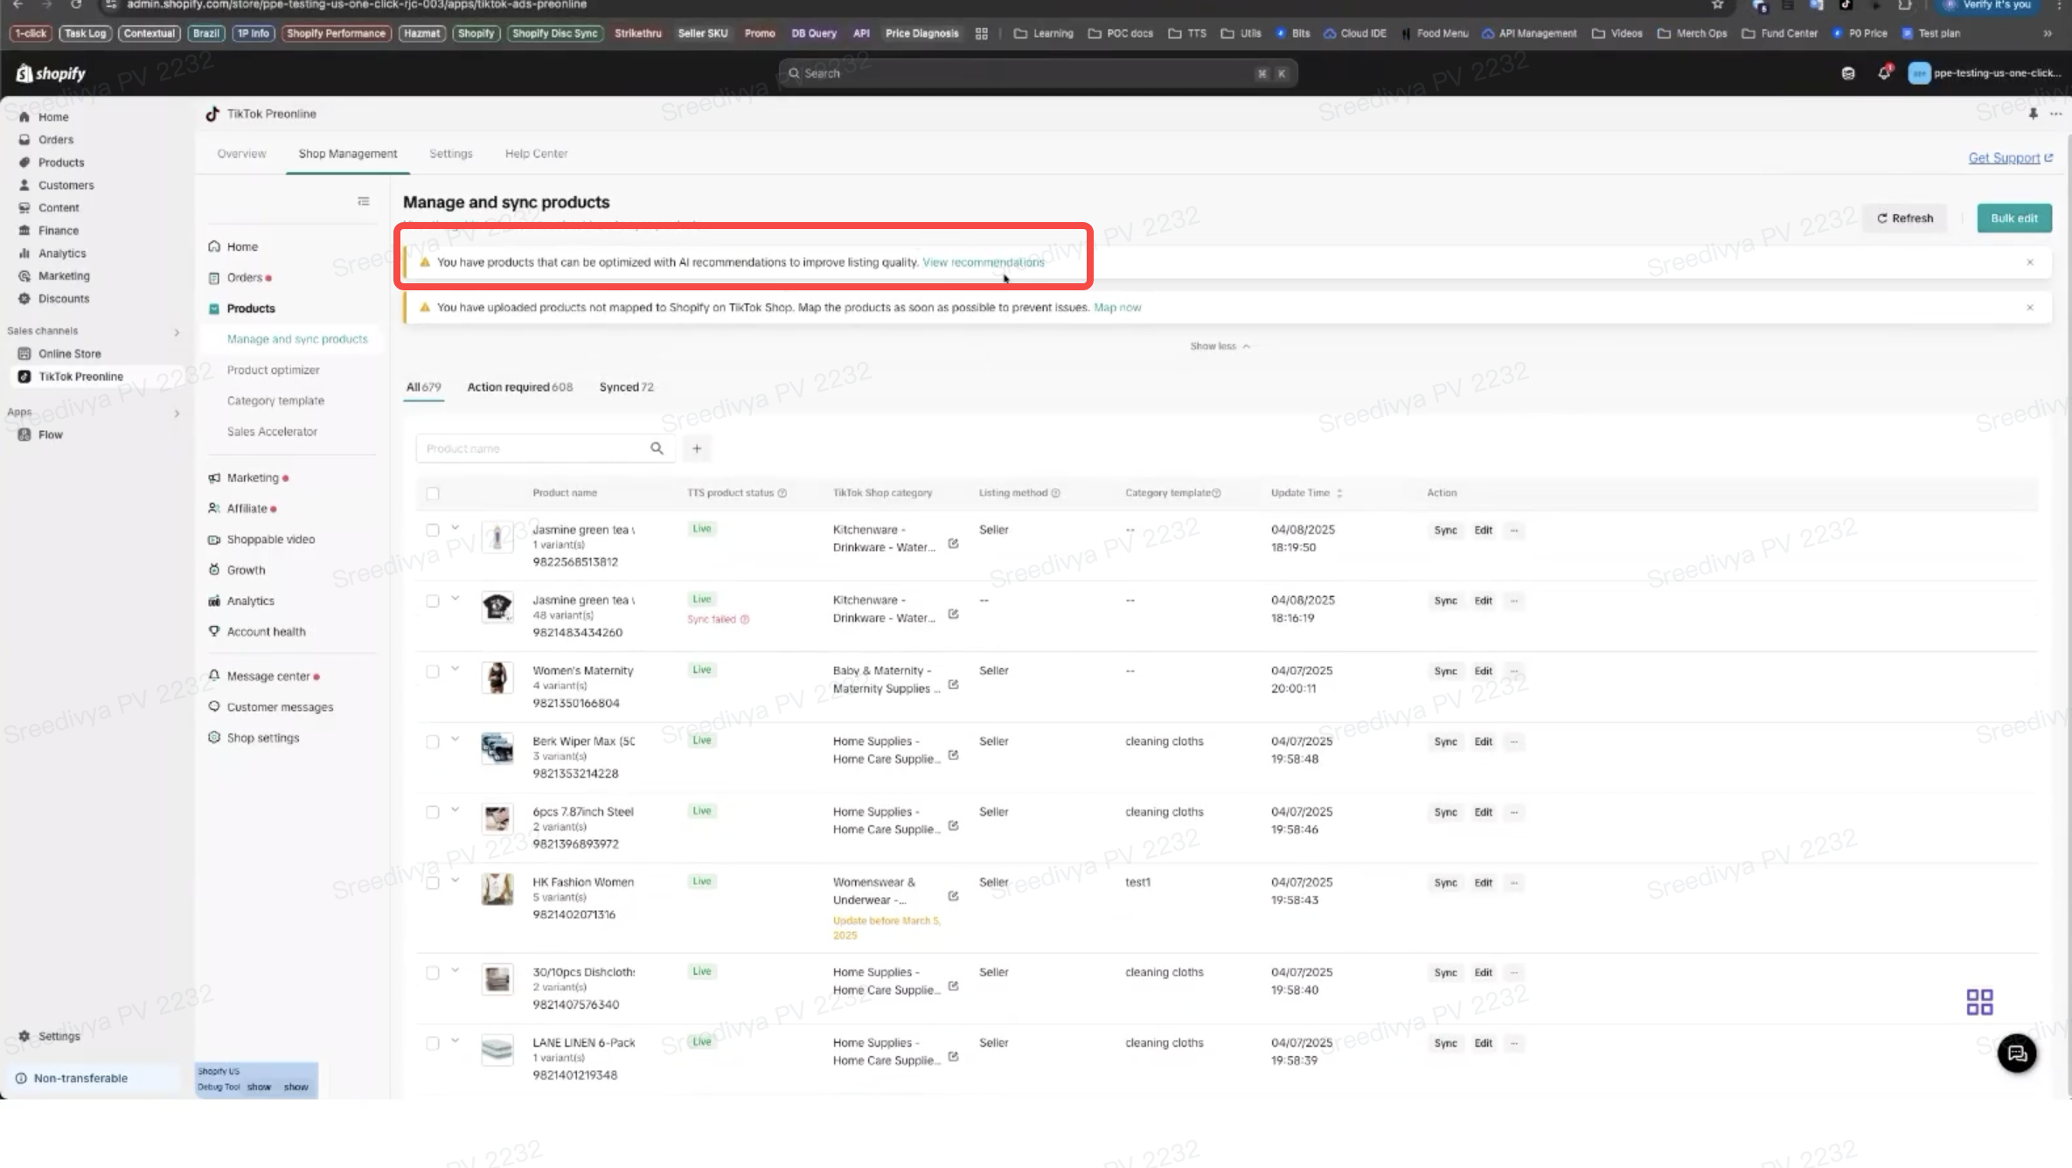Screen dimensions: 2072x1168
Task: Click the Bulk edit button
Action: pos(2013,219)
